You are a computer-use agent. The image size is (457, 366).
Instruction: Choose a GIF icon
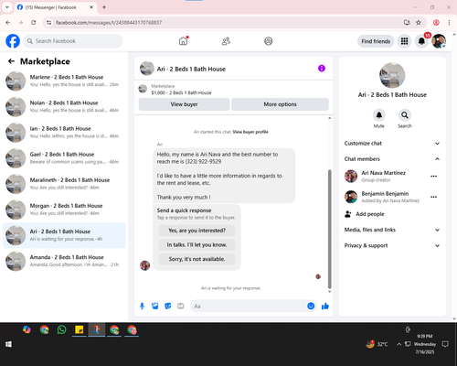181,306
